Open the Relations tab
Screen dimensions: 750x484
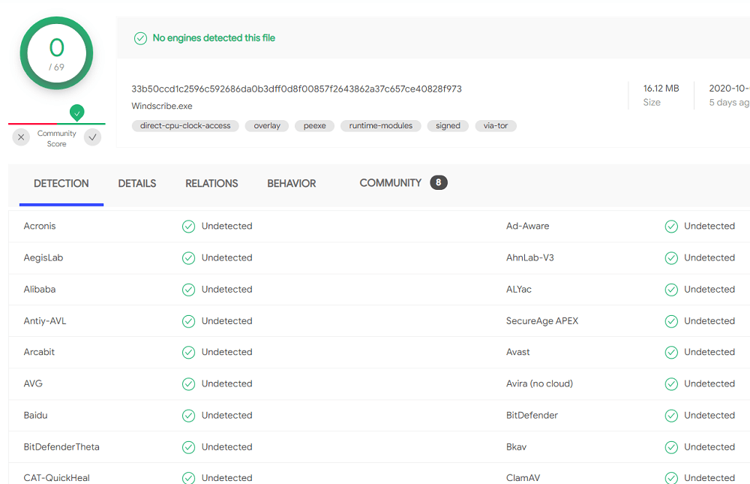click(212, 183)
